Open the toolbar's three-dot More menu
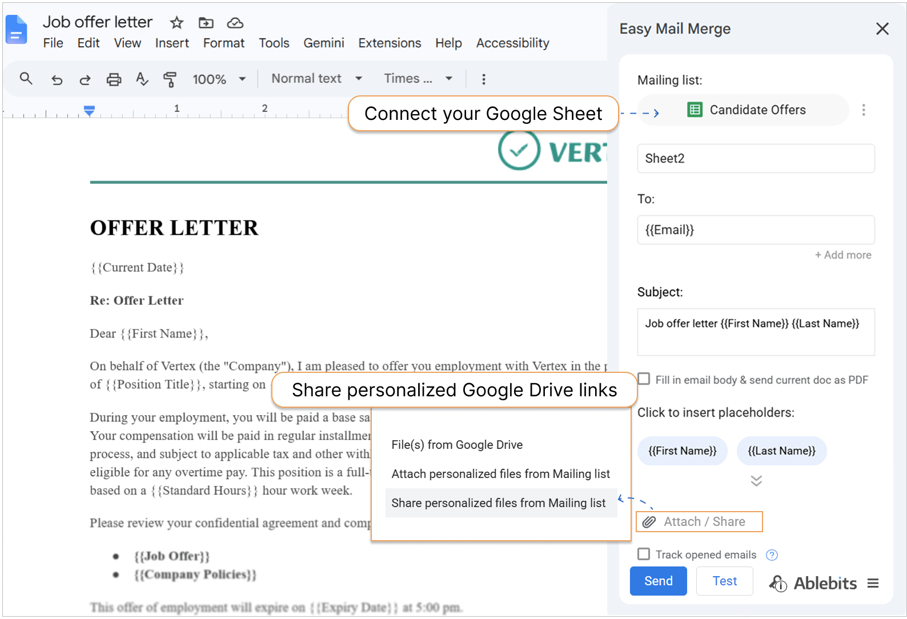This screenshot has height=619, width=907. [484, 79]
